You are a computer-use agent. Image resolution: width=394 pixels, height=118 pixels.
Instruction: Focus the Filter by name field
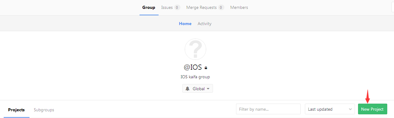268,109
